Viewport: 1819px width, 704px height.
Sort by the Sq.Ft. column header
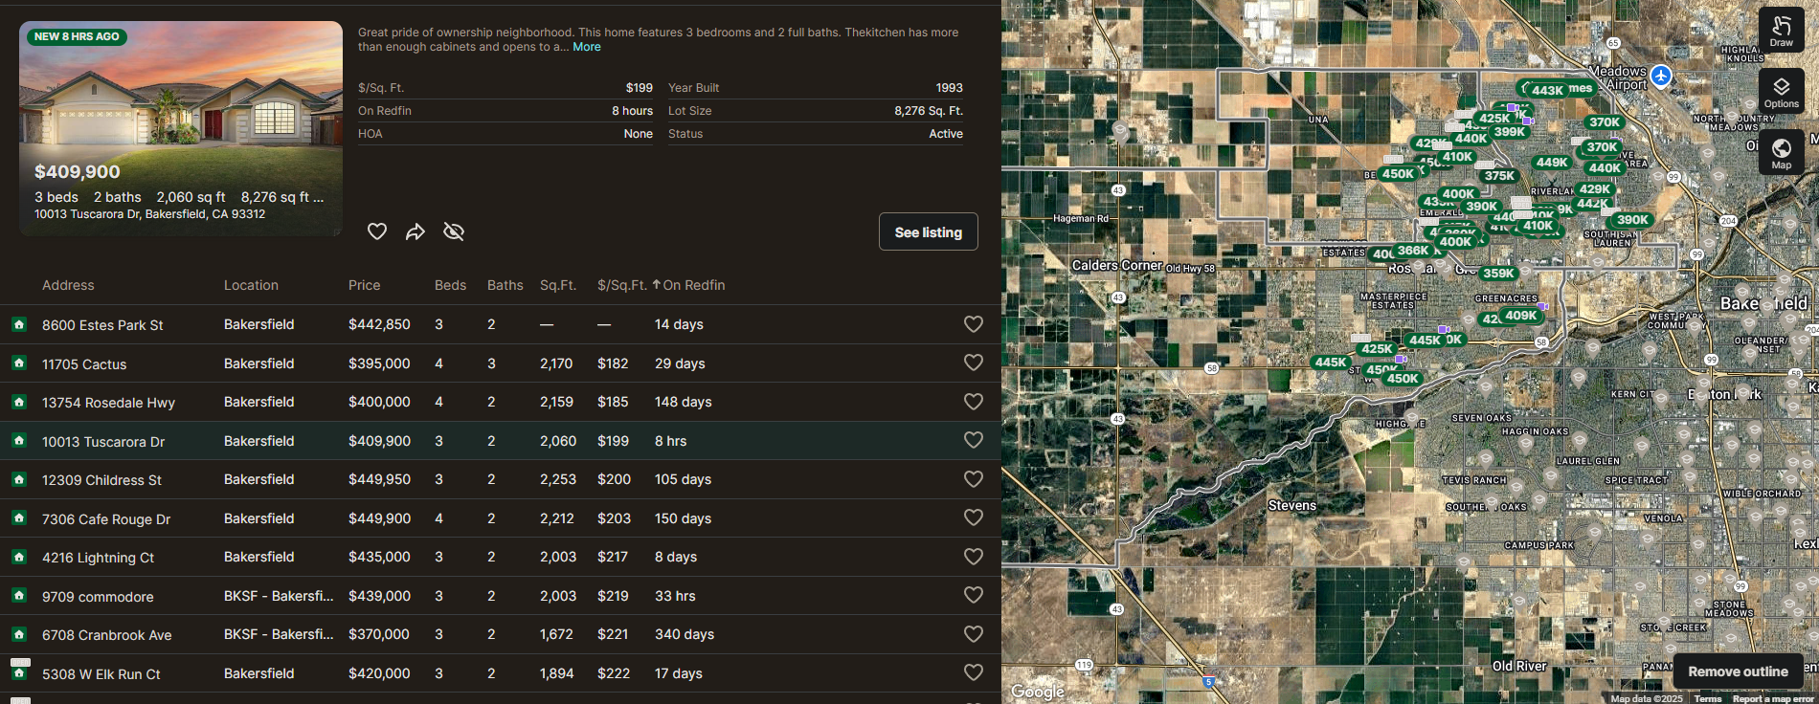pyautogui.click(x=558, y=285)
